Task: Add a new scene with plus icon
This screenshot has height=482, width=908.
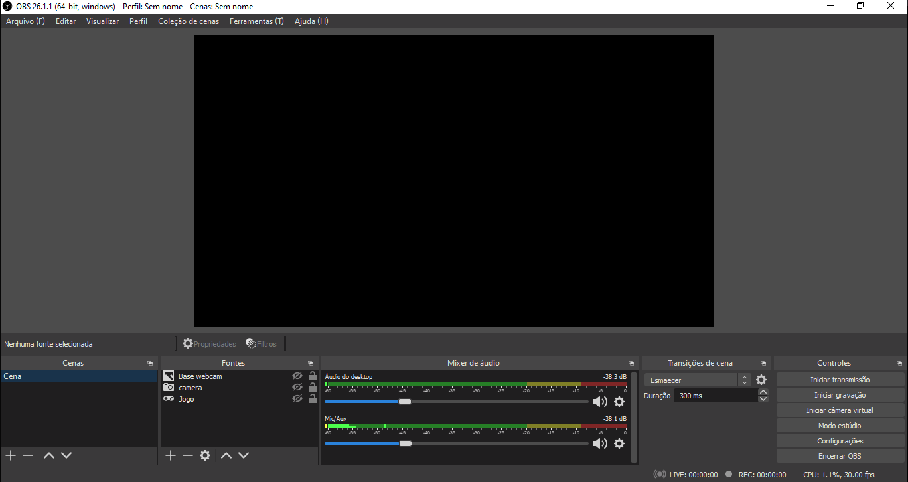Action: click(x=11, y=455)
